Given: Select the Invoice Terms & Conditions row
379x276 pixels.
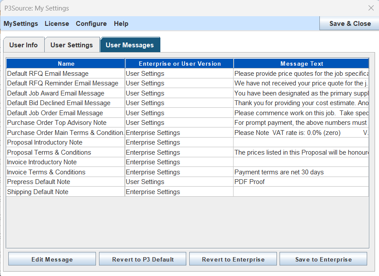Looking at the screenshot, I should (66, 172).
